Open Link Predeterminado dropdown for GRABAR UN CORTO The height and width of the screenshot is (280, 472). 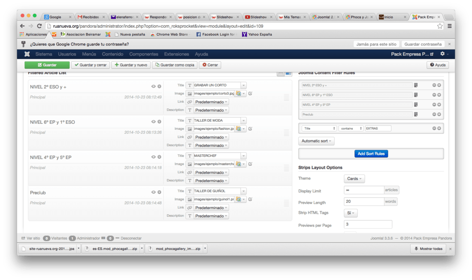click(x=211, y=102)
